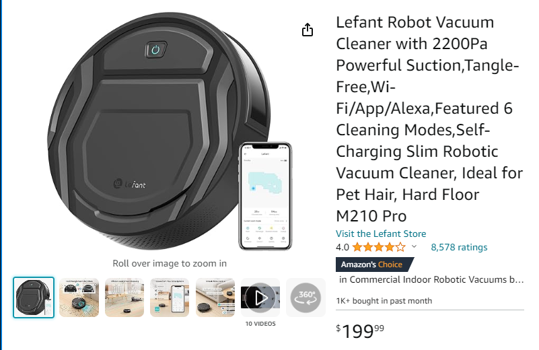Click the $199.99 price

(x=360, y=331)
